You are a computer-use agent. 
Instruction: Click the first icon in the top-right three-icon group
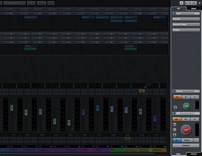point(187,3)
